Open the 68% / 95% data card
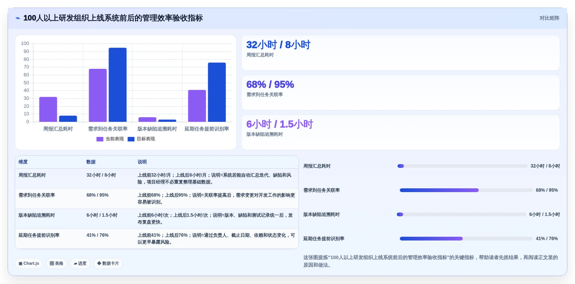575x284 pixels. [x=401, y=93]
